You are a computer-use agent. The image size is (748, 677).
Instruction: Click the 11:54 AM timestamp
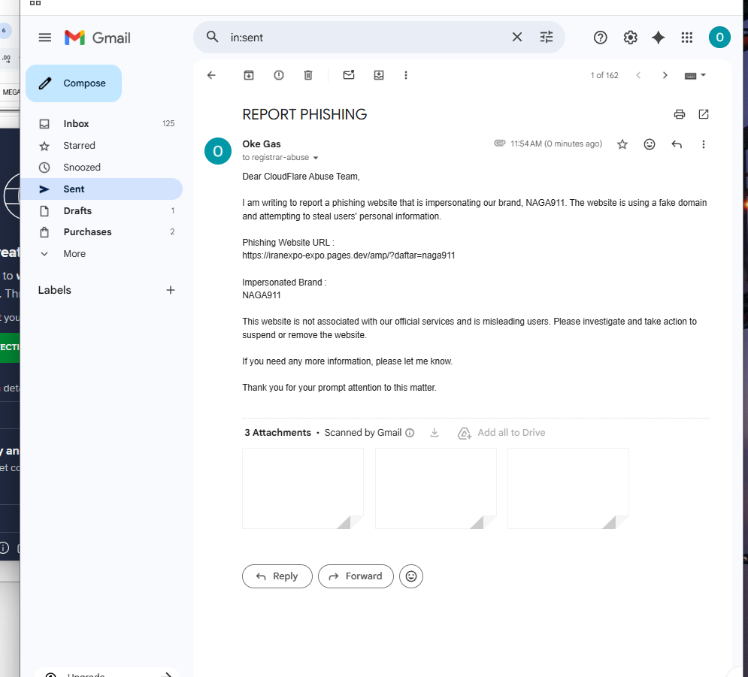click(x=556, y=144)
